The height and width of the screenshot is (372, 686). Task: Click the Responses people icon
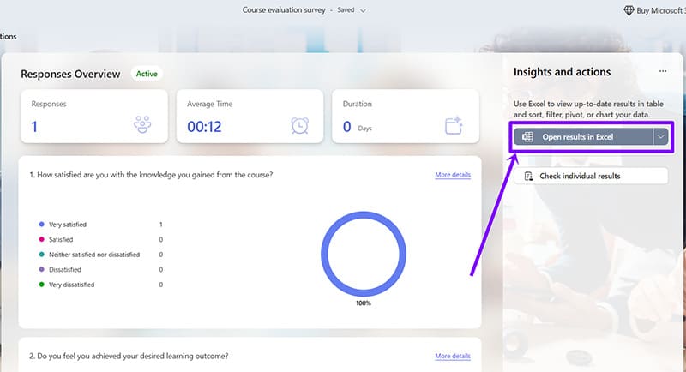pyautogui.click(x=143, y=125)
